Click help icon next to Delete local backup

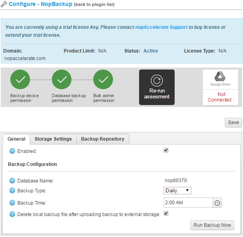pyautogui.click(x=12, y=214)
